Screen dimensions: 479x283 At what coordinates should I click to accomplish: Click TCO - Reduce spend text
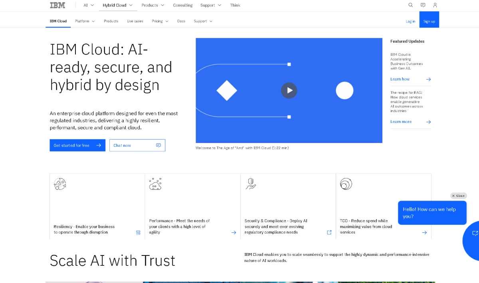(x=366, y=226)
